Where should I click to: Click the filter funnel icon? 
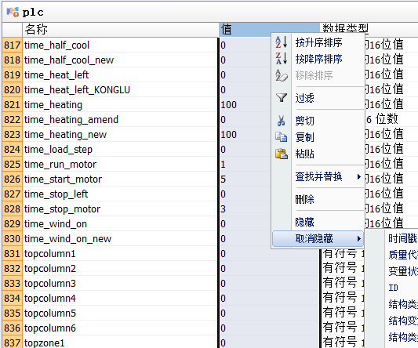[282, 98]
